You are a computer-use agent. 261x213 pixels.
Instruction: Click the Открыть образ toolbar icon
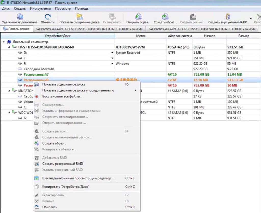coord(138,17)
